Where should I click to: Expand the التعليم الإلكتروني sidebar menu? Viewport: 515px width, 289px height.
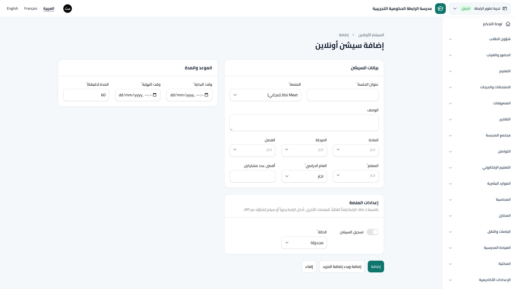479,168
